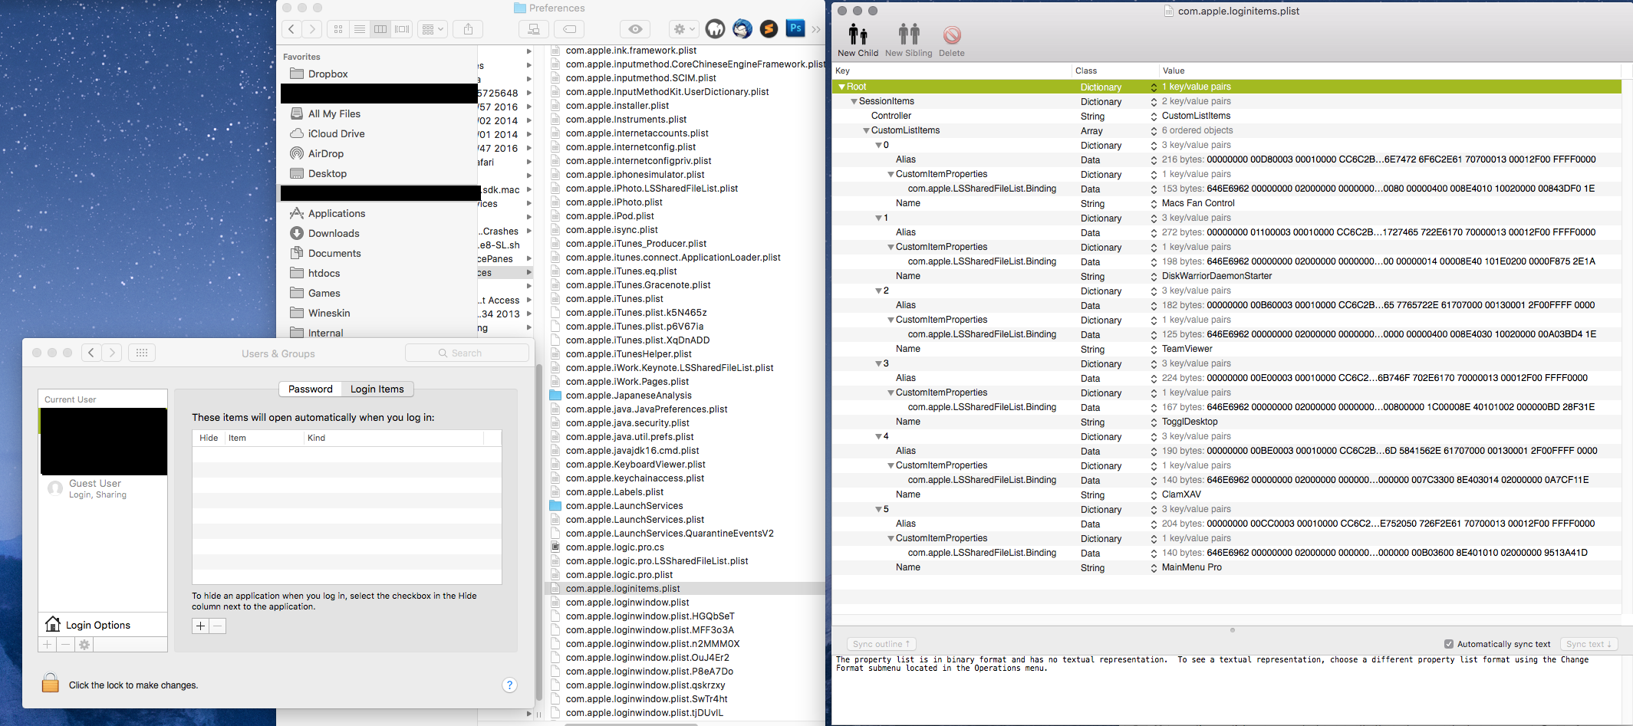The height and width of the screenshot is (726, 1633).
Task: Click the Finder path/connect toolbar button
Action: click(533, 29)
